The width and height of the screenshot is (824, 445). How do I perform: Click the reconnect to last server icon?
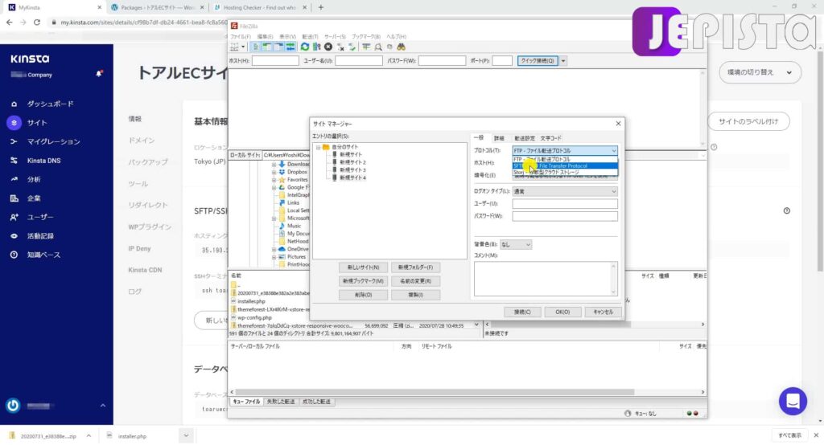[352, 47]
